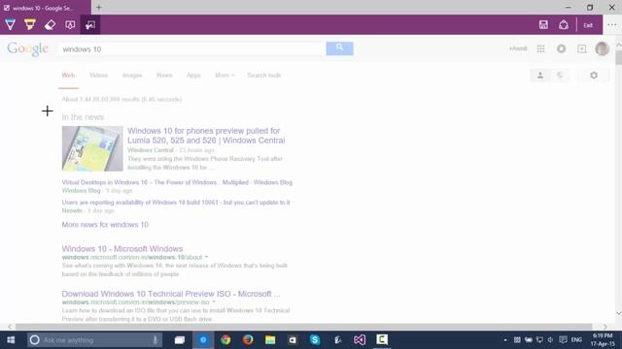Open Google notifications bell icon
This screenshot has height=349, width=622.
tap(562, 48)
